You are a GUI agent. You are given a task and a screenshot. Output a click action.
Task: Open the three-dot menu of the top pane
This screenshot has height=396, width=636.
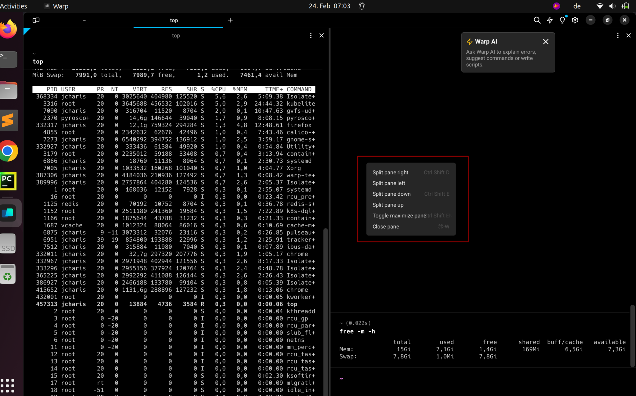(x=310, y=35)
